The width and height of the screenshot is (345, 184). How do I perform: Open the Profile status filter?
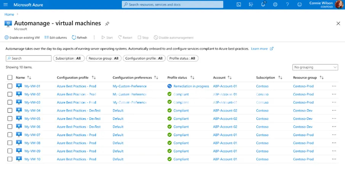182,58
